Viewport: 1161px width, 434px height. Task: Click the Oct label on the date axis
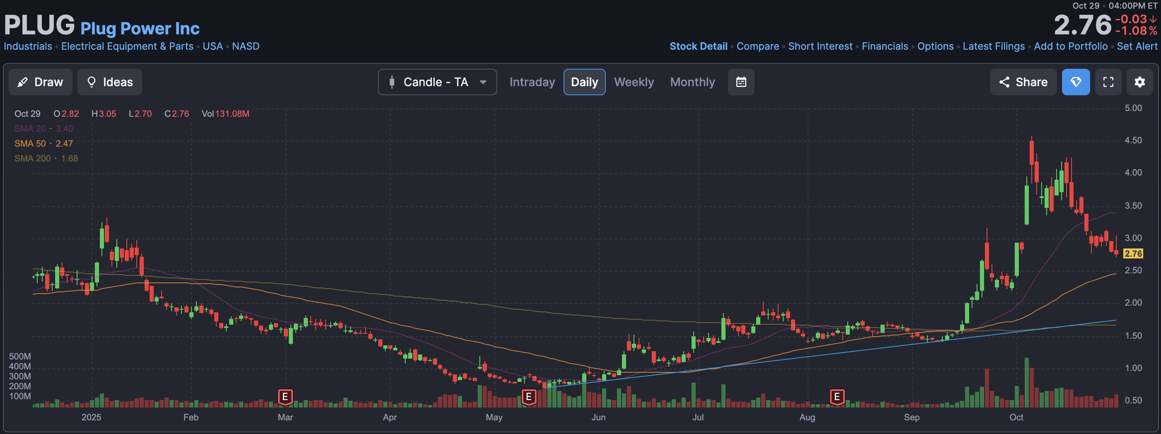pos(1016,417)
